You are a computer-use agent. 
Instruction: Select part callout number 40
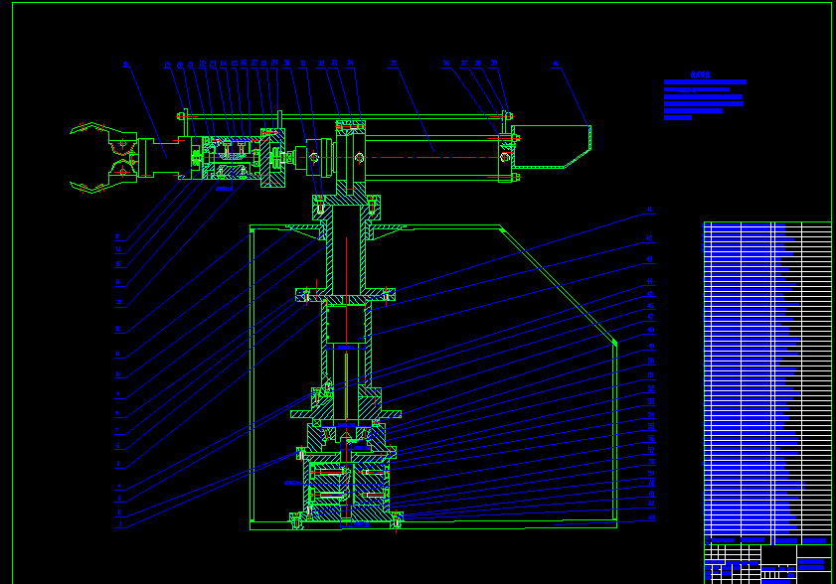556,64
